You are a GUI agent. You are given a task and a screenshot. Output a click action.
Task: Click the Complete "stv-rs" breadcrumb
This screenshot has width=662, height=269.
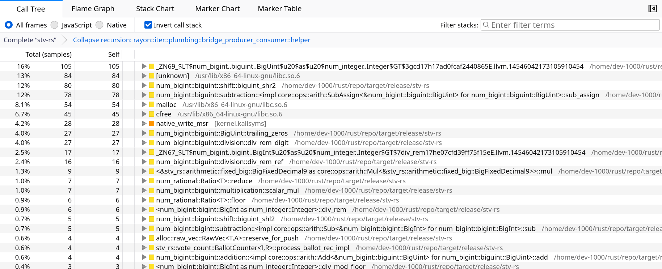point(30,40)
